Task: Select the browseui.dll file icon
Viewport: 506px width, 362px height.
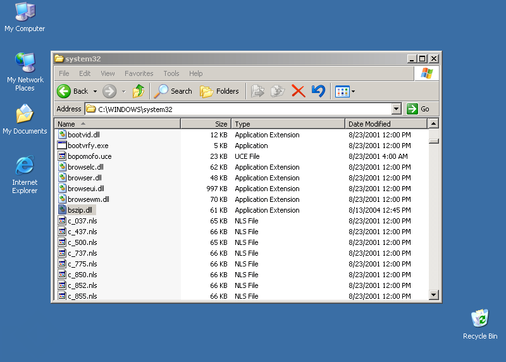Action: tap(62, 188)
